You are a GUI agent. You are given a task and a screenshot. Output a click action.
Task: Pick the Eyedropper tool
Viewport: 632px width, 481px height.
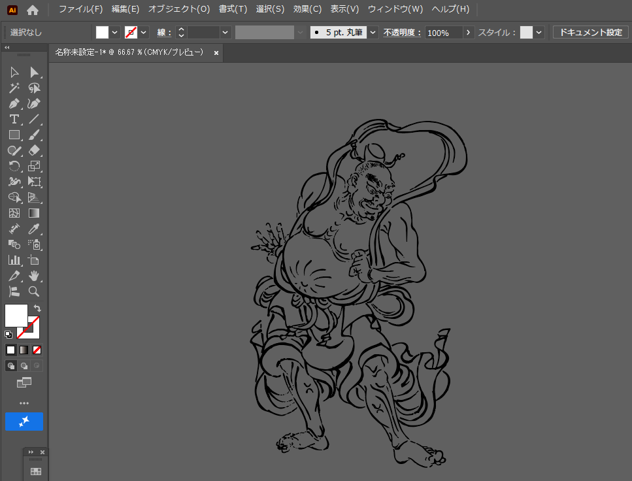[x=34, y=229]
